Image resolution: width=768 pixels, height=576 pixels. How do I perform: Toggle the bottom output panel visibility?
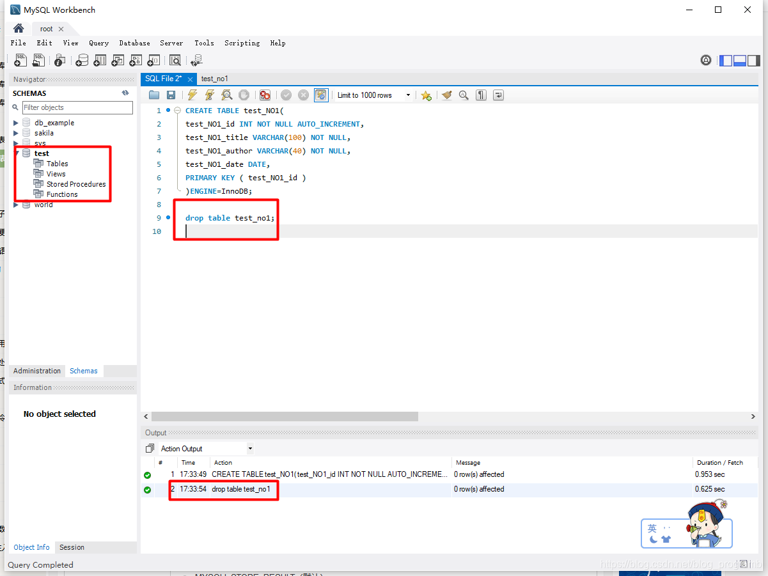tap(740, 60)
